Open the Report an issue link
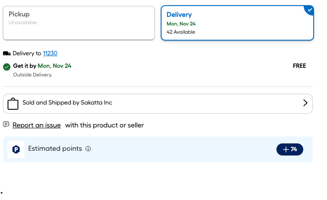This screenshot has width=327, height=200. 37,125
